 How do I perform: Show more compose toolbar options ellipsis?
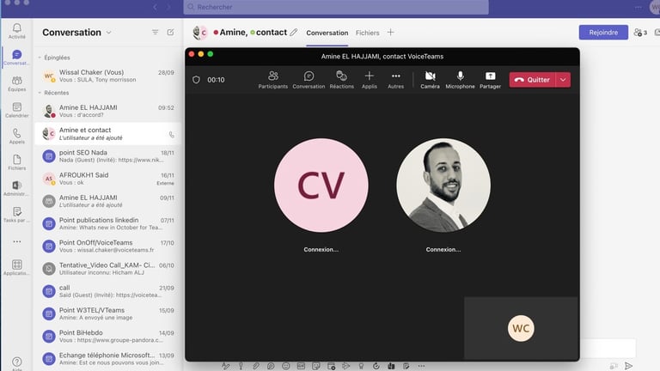click(x=421, y=366)
